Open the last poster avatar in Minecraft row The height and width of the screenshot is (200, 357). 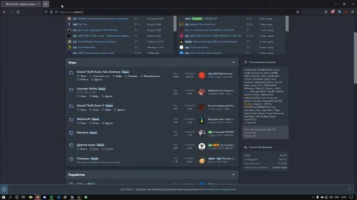tap(202, 121)
